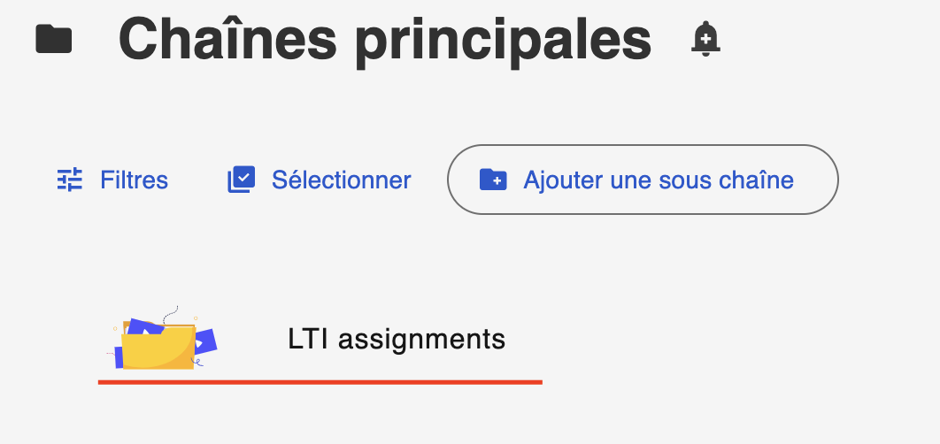Click the red underline below LTI assignments
The width and height of the screenshot is (940, 444).
(x=320, y=382)
